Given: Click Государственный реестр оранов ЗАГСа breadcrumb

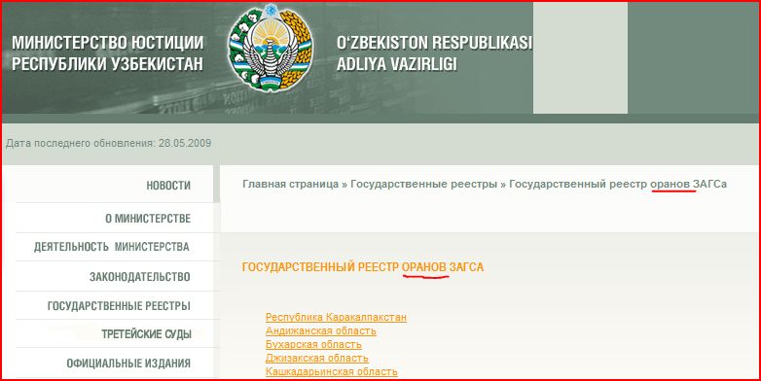Looking at the screenshot, I should click(618, 185).
